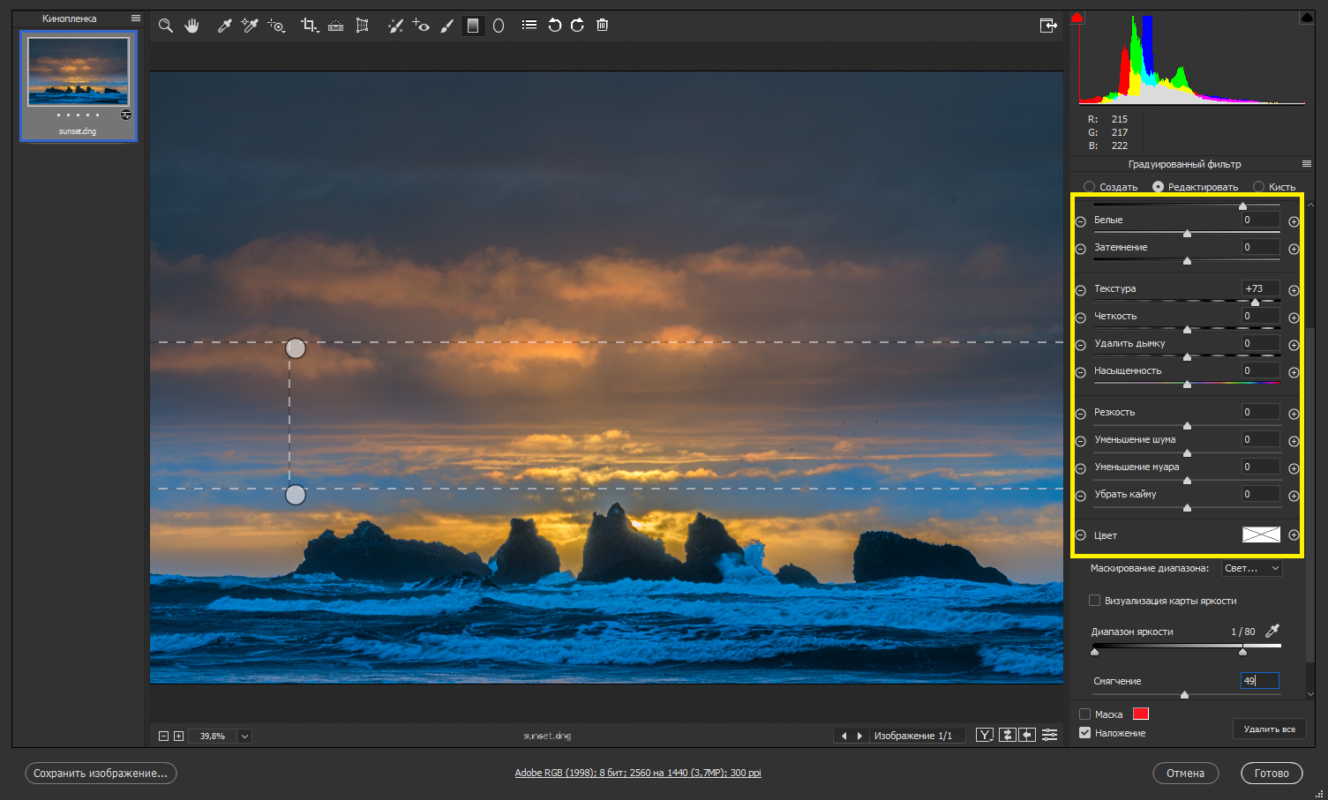Select the Targeted Adjustment tool
This screenshot has height=800, width=1328.
pos(276,26)
